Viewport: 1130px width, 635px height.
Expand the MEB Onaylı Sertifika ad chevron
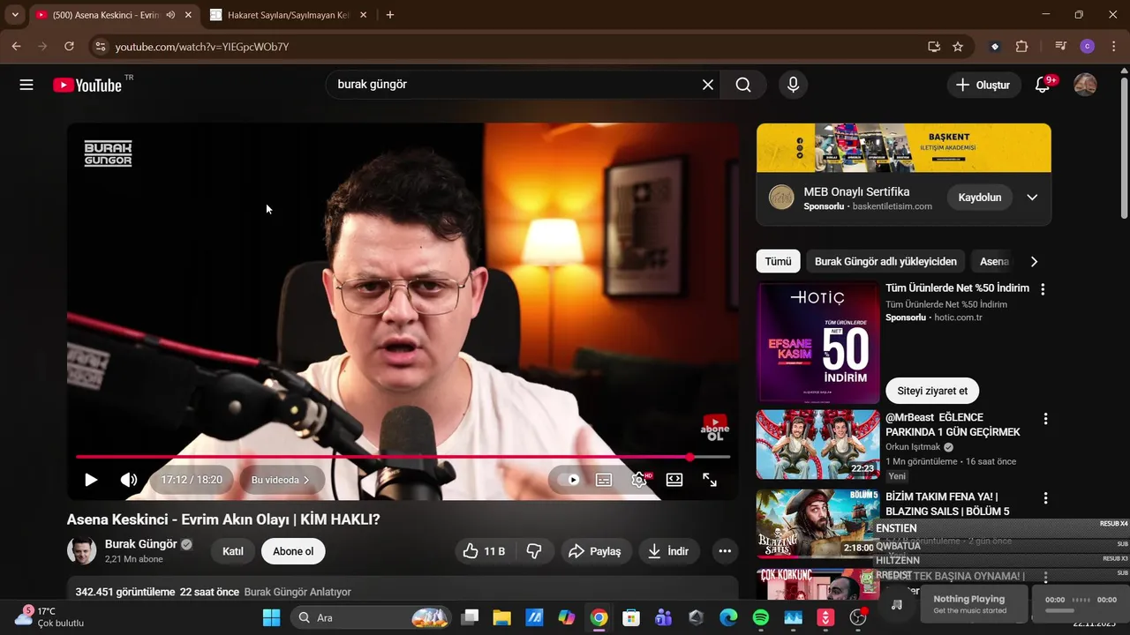tap(1032, 198)
